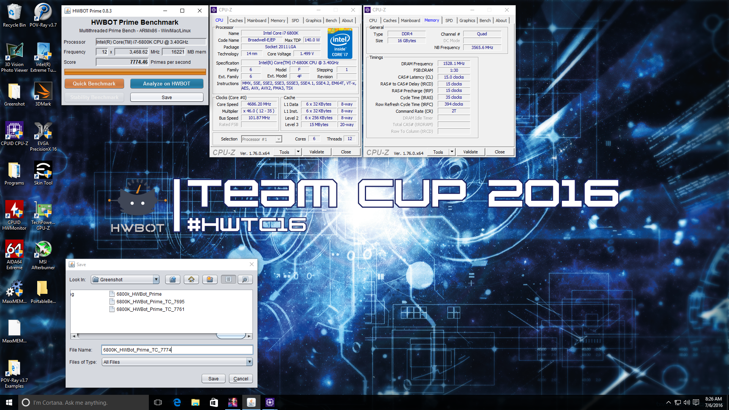Select EVGA PrecisionX 16 desktop icon
Screen dimensions: 729x410
(43, 137)
